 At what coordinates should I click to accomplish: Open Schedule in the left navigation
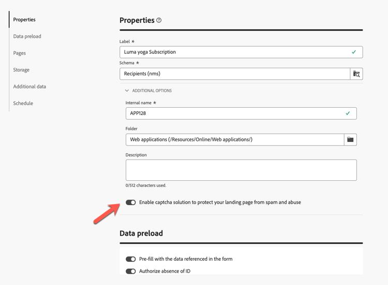(x=23, y=103)
